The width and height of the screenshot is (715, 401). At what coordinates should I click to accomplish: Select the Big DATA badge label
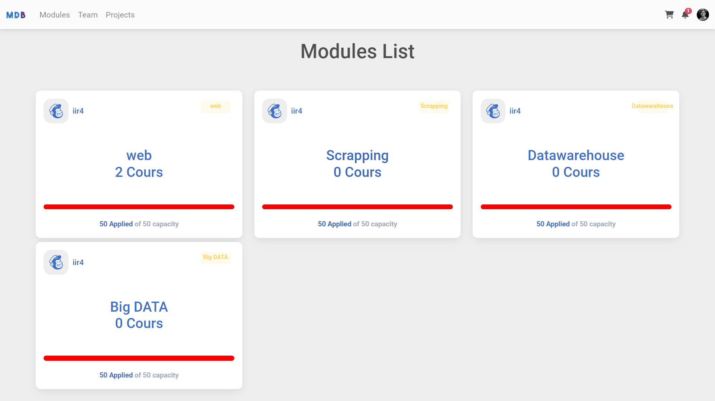pyautogui.click(x=215, y=257)
